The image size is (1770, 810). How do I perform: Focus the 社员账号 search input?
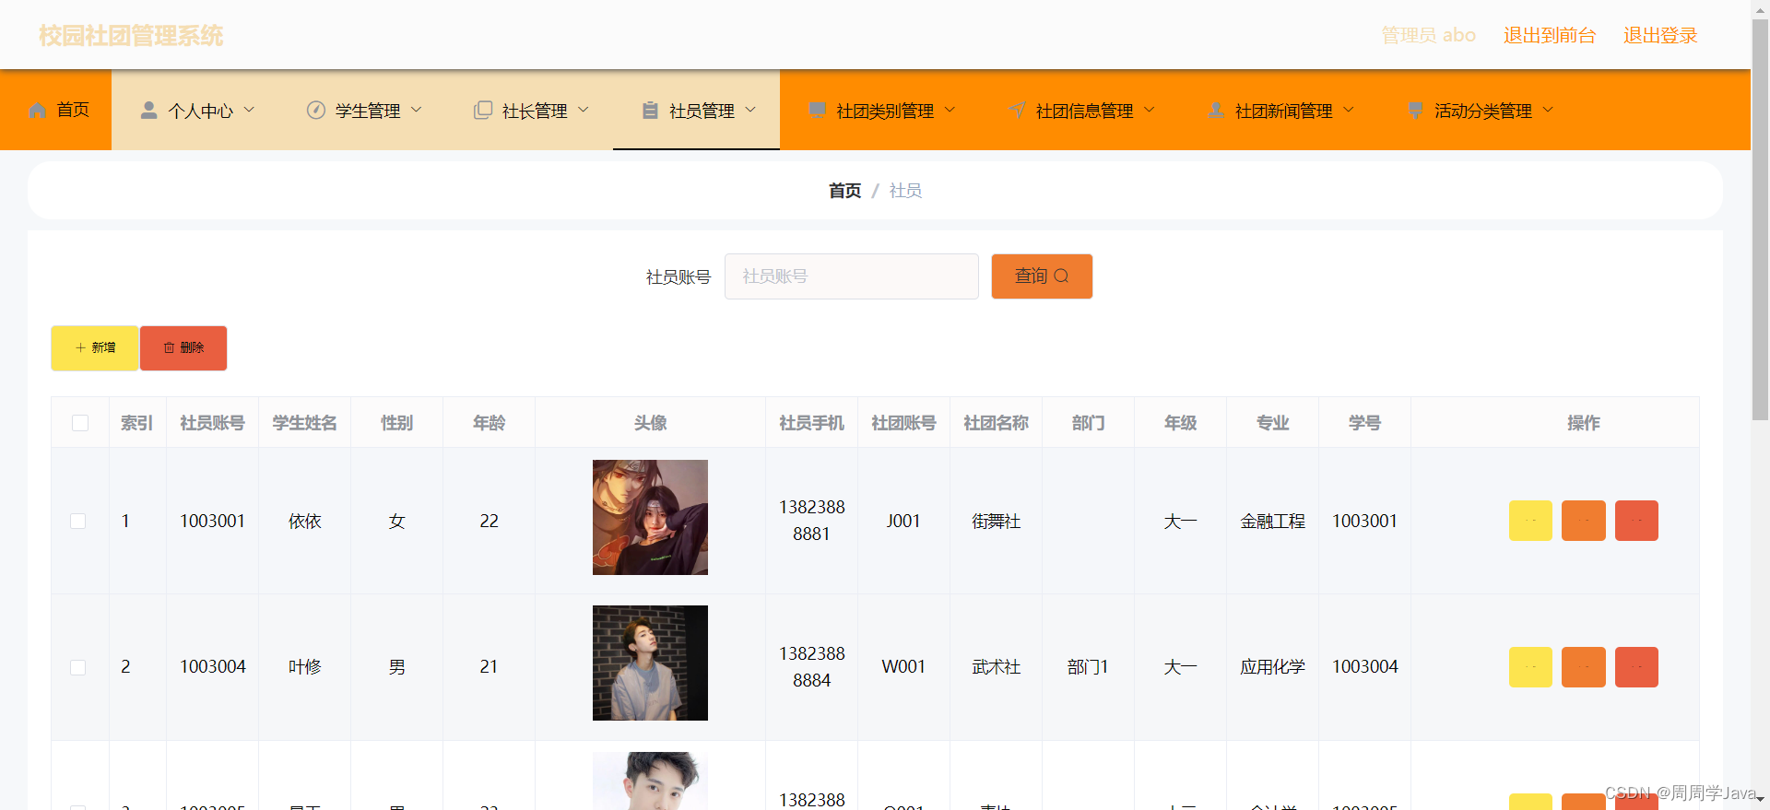pos(851,276)
